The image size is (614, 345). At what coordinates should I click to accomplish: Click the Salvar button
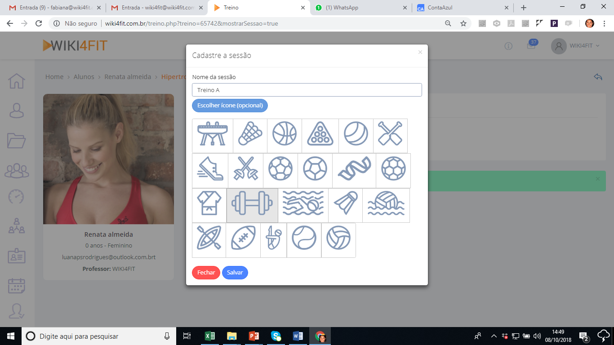pos(235,273)
